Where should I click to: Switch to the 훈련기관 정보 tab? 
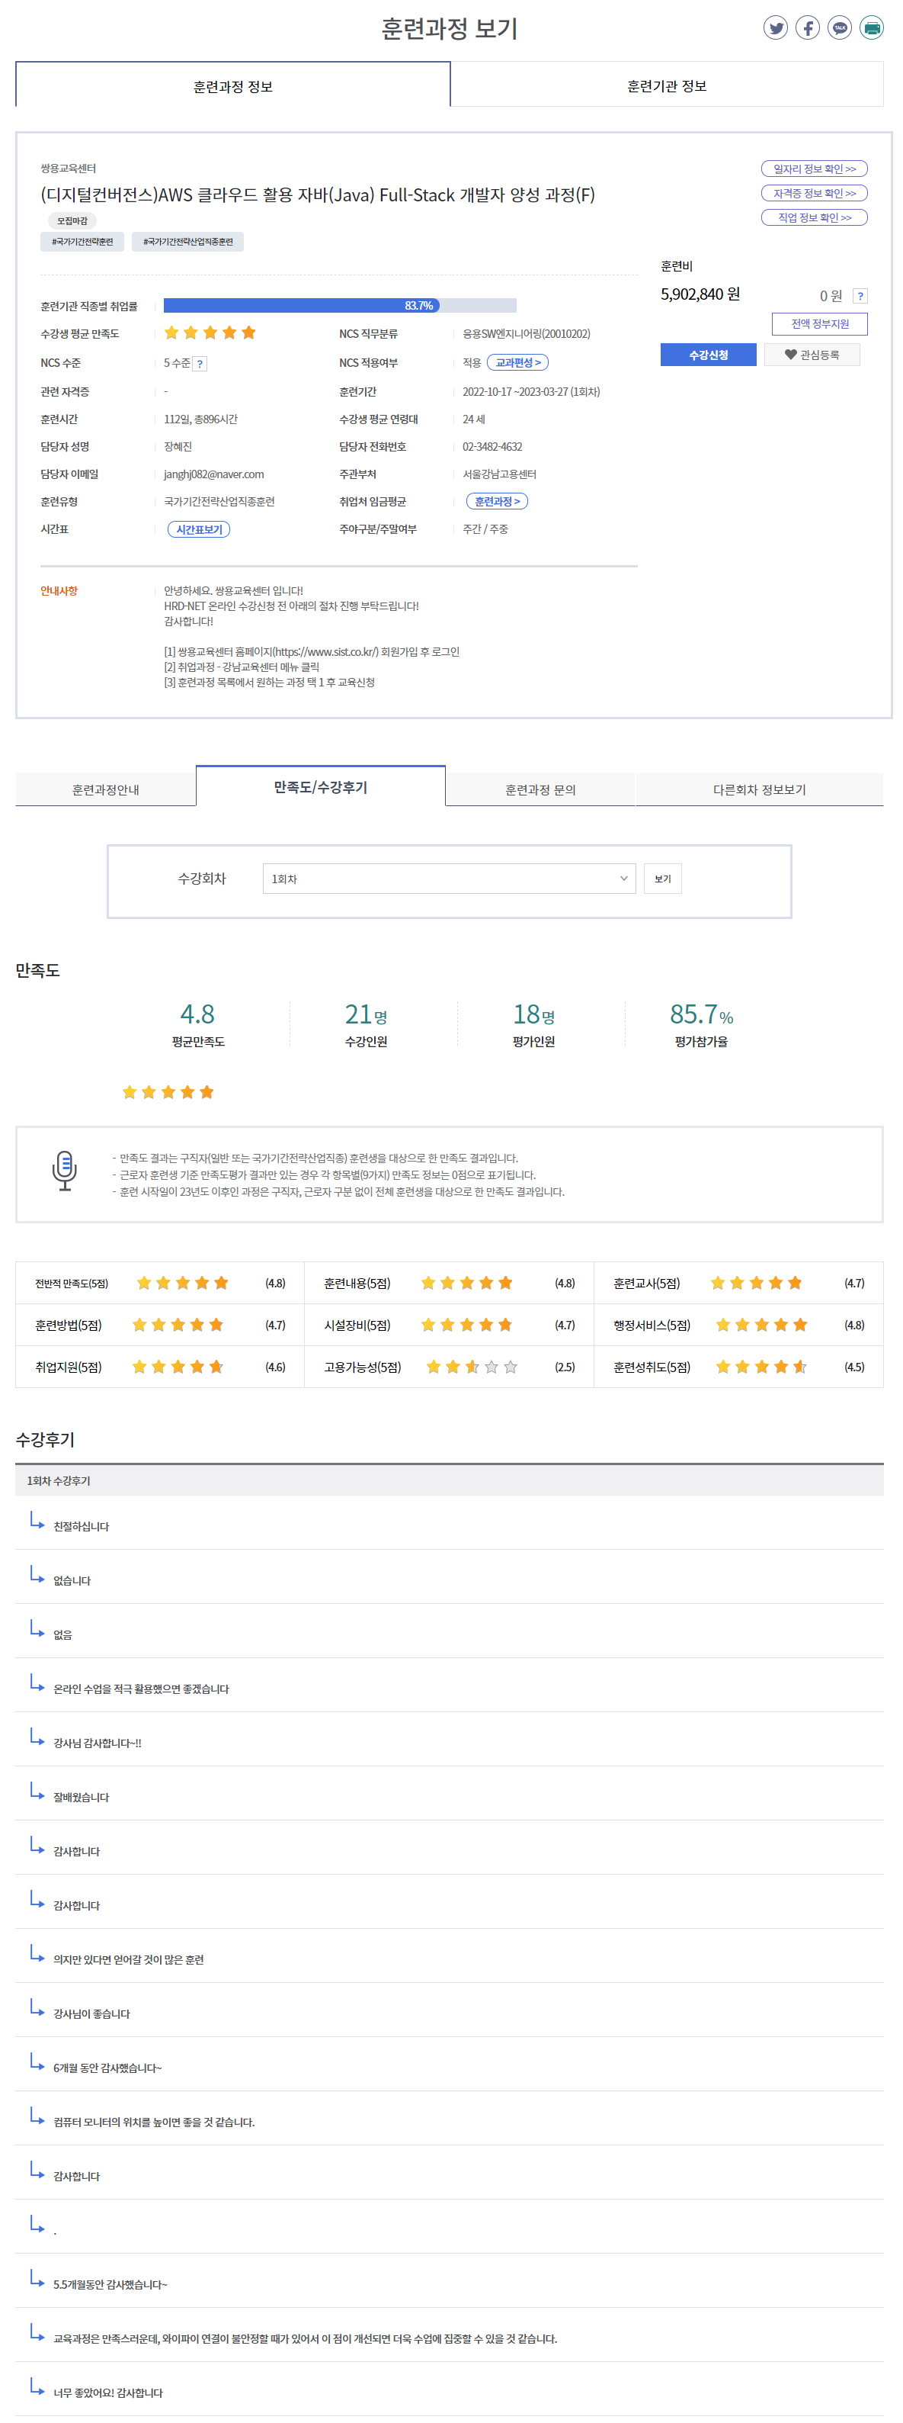click(666, 85)
